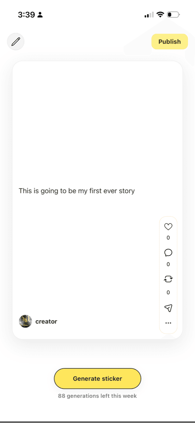Click the Publish button

coord(170,42)
